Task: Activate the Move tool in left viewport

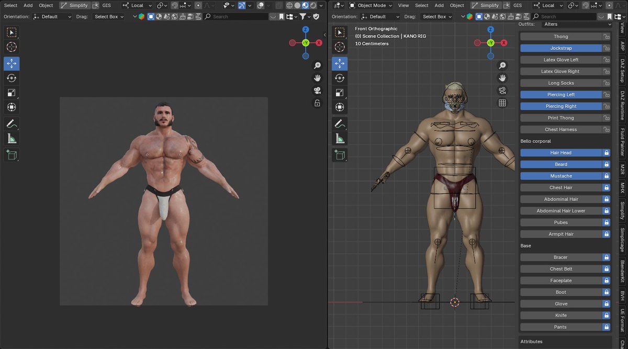Action: click(x=12, y=64)
